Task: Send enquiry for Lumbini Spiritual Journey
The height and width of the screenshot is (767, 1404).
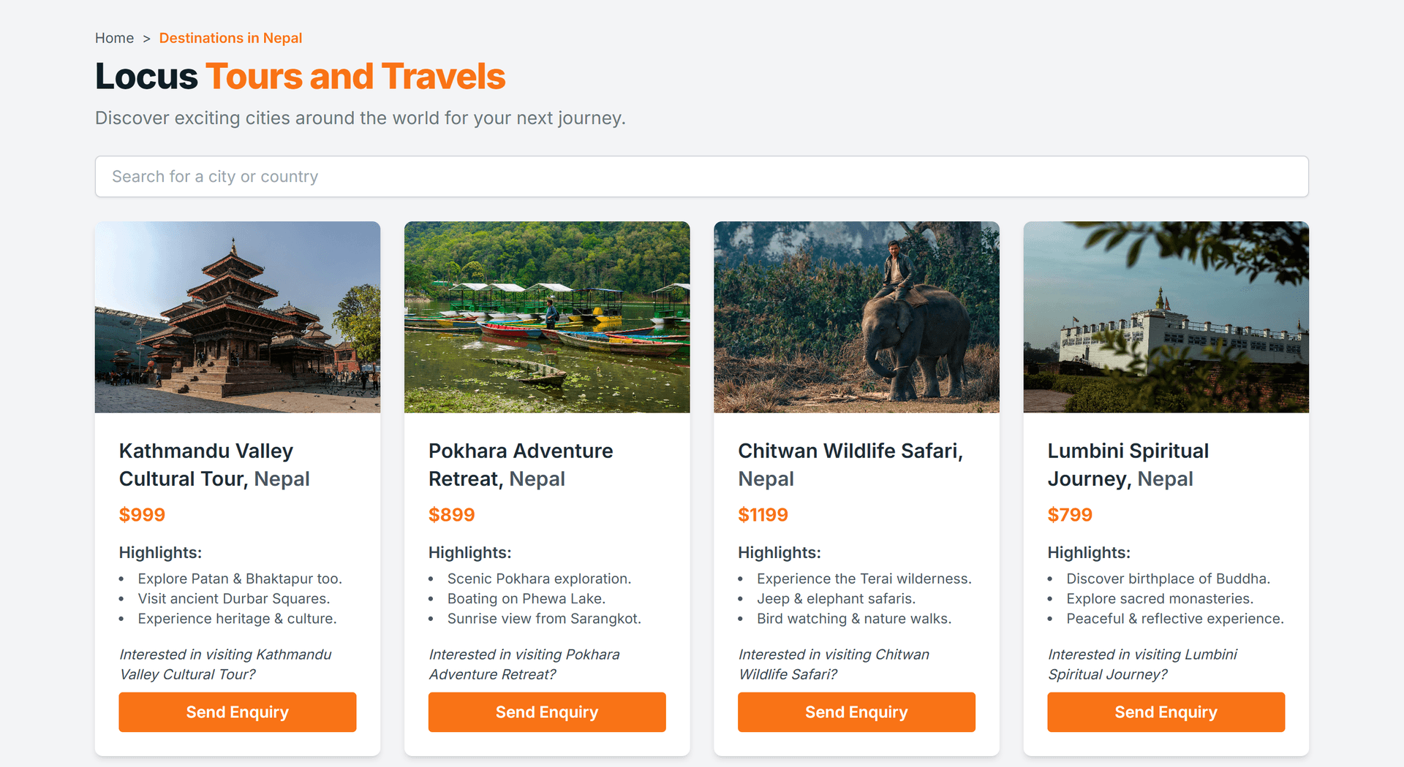Action: click(1166, 712)
